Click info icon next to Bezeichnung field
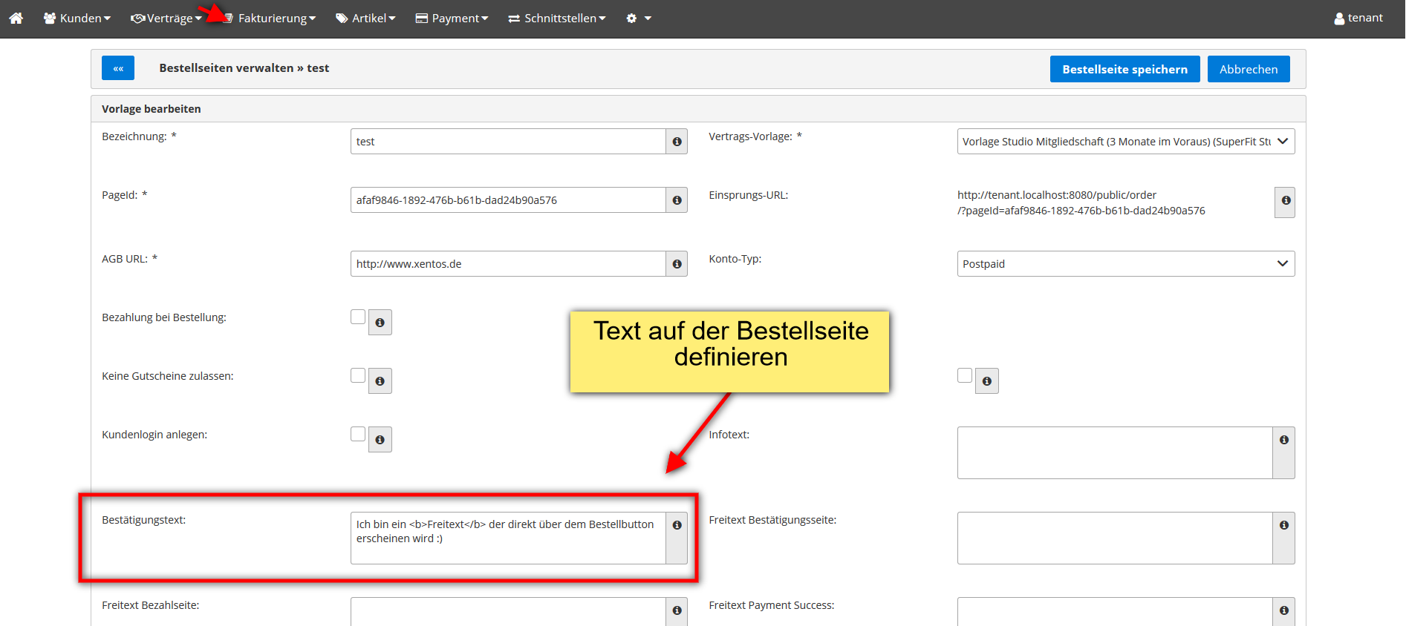This screenshot has height=626, width=1406. tap(677, 141)
